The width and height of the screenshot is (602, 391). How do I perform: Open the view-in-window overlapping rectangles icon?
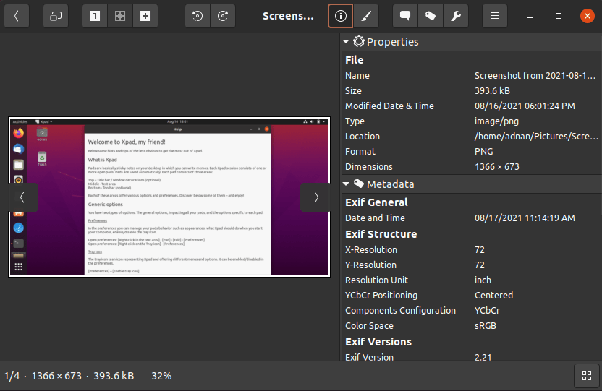(x=56, y=16)
